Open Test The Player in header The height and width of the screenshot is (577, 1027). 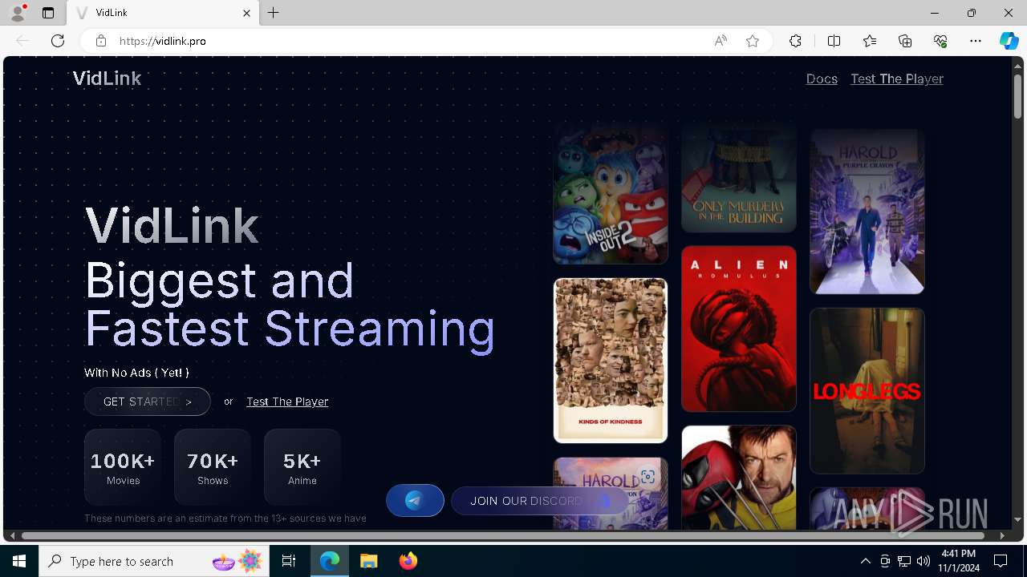click(897, 79)
